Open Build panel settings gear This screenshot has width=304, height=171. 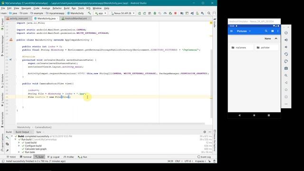[x=205, y=132]
